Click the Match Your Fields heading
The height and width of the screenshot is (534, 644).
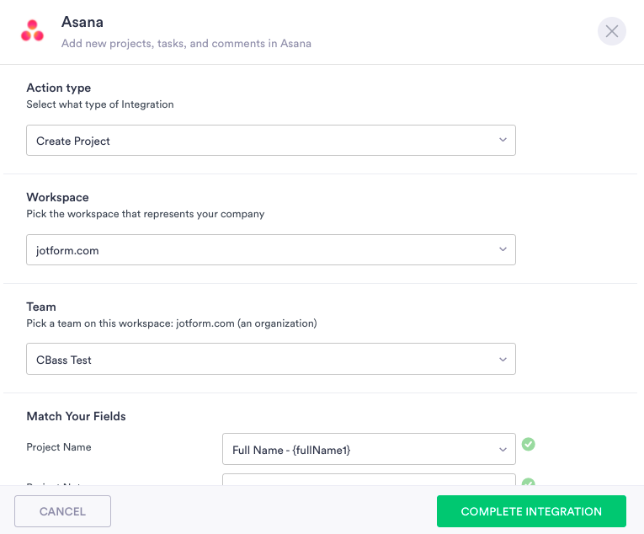coord(77,416)
